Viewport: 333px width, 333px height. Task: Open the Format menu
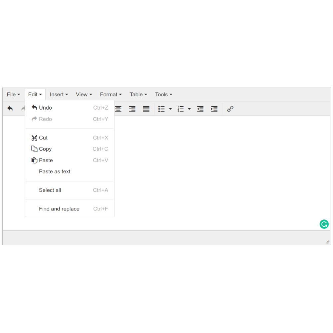click(x=111, y=95)
